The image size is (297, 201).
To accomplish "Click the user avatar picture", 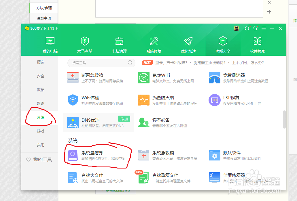I will [x=237, y=28].
